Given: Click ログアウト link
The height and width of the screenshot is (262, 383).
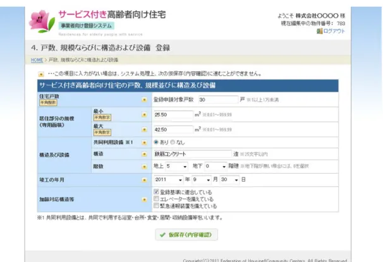Looking at the screenshot, I should (334, 31).
